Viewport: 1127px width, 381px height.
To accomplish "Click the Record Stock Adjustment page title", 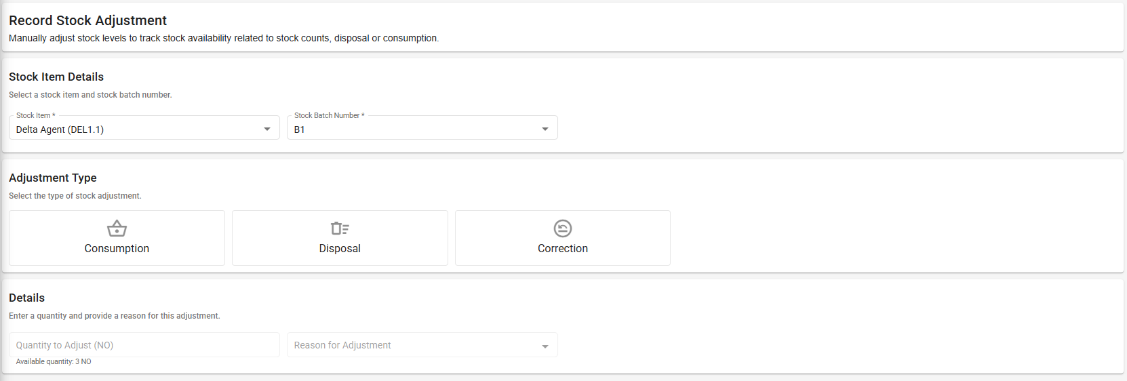I will [x=87, y=20].
